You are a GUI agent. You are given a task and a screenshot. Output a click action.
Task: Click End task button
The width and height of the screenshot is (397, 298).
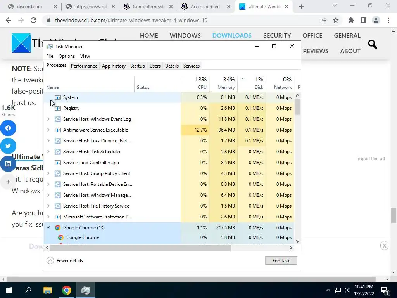(x=281, y=261)
